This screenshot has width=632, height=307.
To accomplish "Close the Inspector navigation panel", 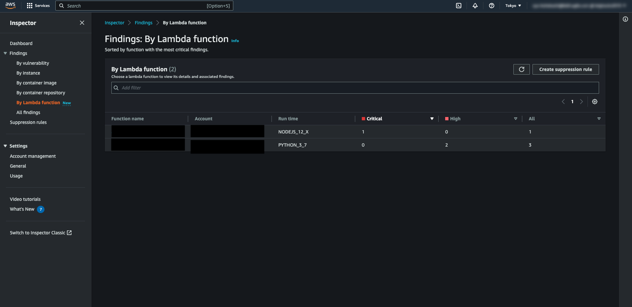I will (82, 23).
